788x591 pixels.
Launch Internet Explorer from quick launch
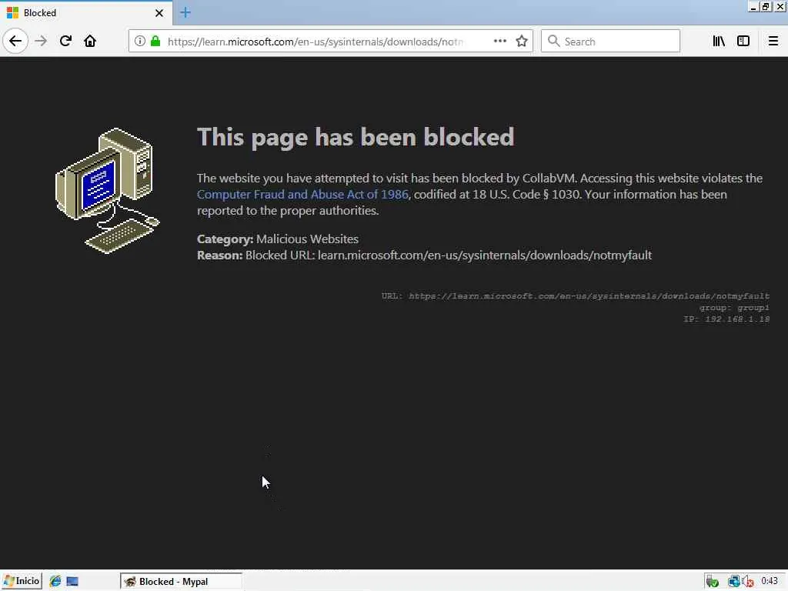point(55,582)
